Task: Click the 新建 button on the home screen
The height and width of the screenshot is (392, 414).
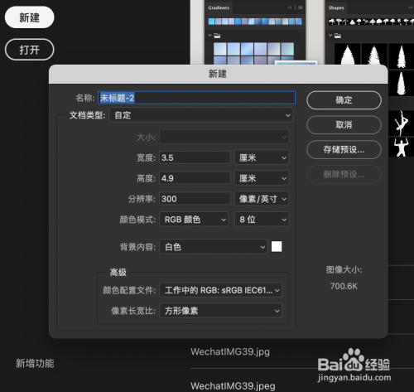Action: (30, 17)
